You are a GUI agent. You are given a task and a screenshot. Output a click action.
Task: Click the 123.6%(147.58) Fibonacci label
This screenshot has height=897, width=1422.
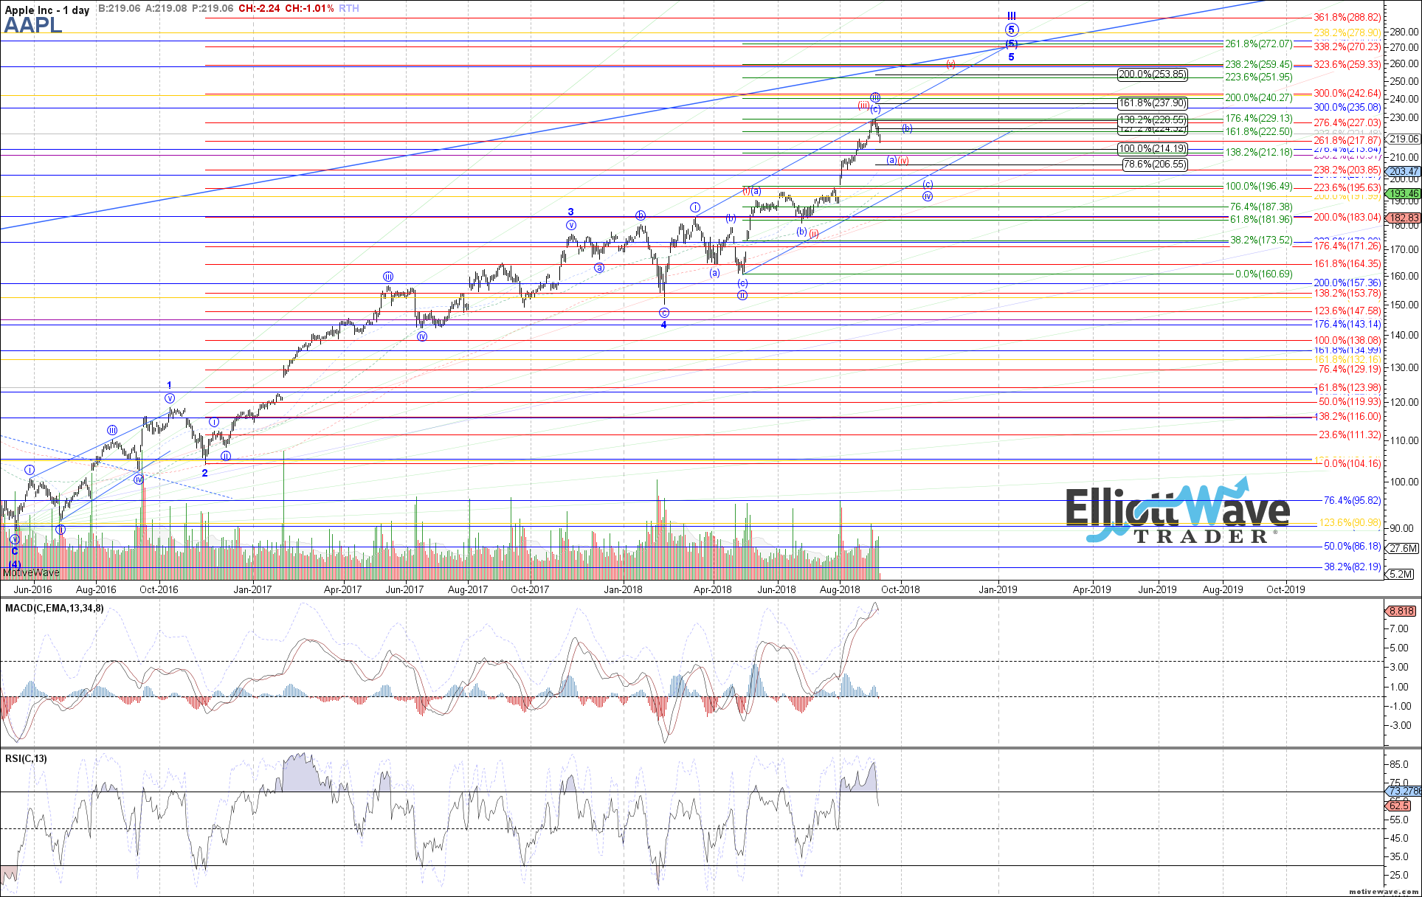coord(1347,311)
